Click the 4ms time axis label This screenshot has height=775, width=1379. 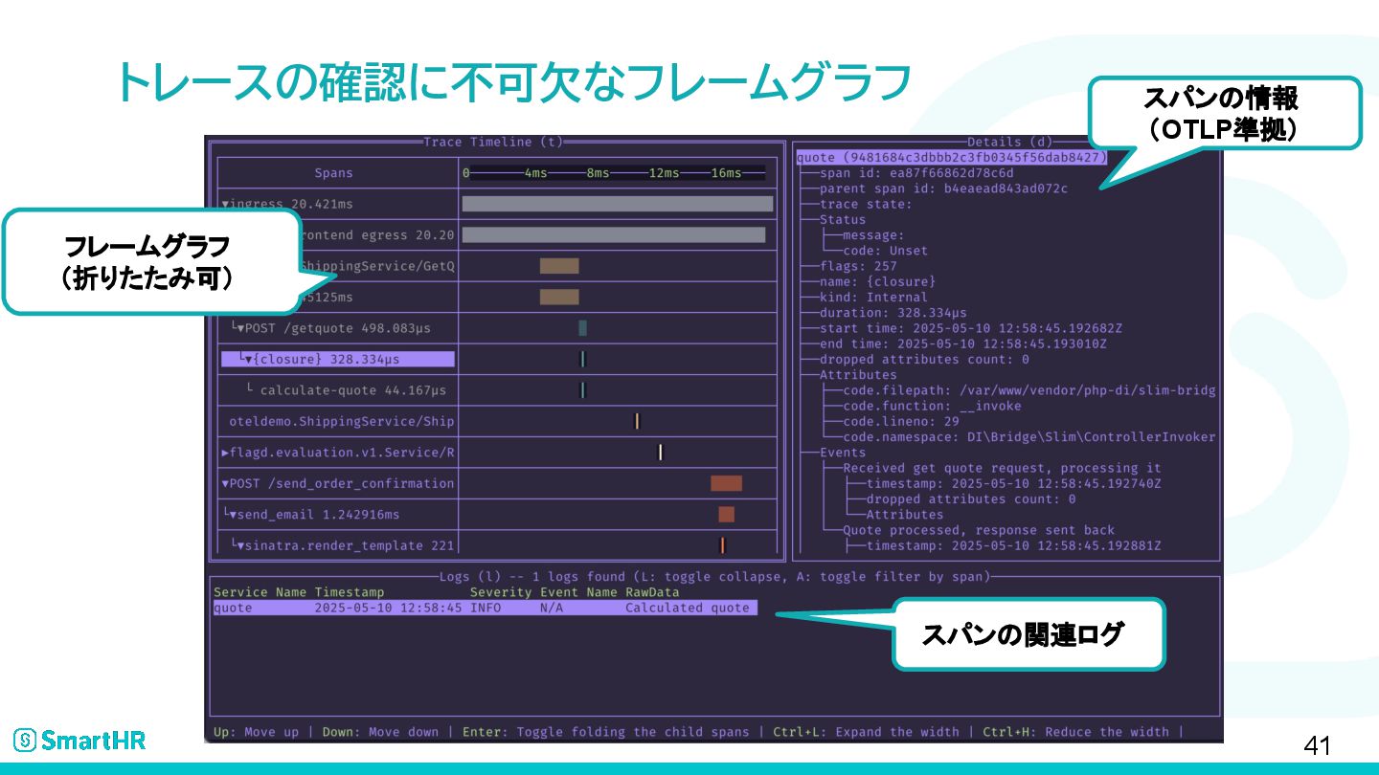pos(535,173)
